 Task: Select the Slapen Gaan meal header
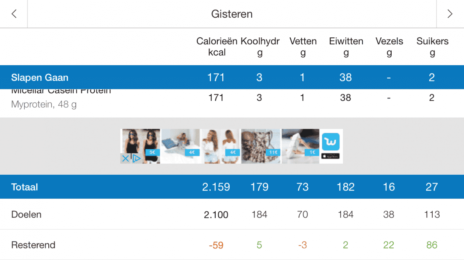point(40,78)
